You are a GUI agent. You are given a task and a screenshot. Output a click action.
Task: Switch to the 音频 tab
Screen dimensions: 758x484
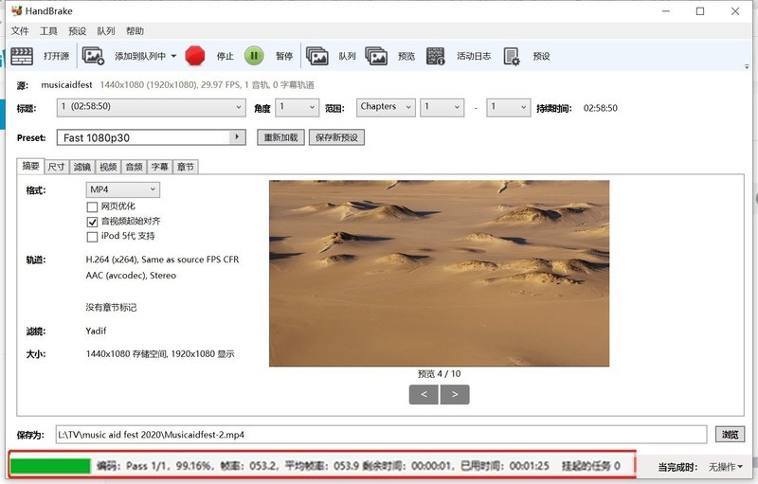click(134, 167)
